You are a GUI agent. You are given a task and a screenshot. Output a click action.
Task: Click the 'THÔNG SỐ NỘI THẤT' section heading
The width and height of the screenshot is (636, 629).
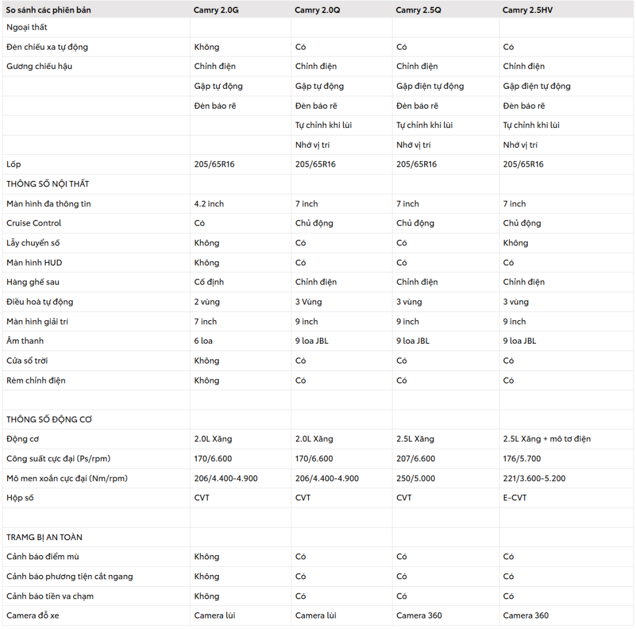[x=48, y=184]
